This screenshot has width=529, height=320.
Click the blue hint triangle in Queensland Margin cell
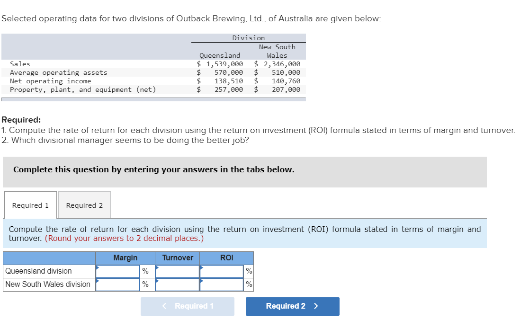[x=98, y=267]
